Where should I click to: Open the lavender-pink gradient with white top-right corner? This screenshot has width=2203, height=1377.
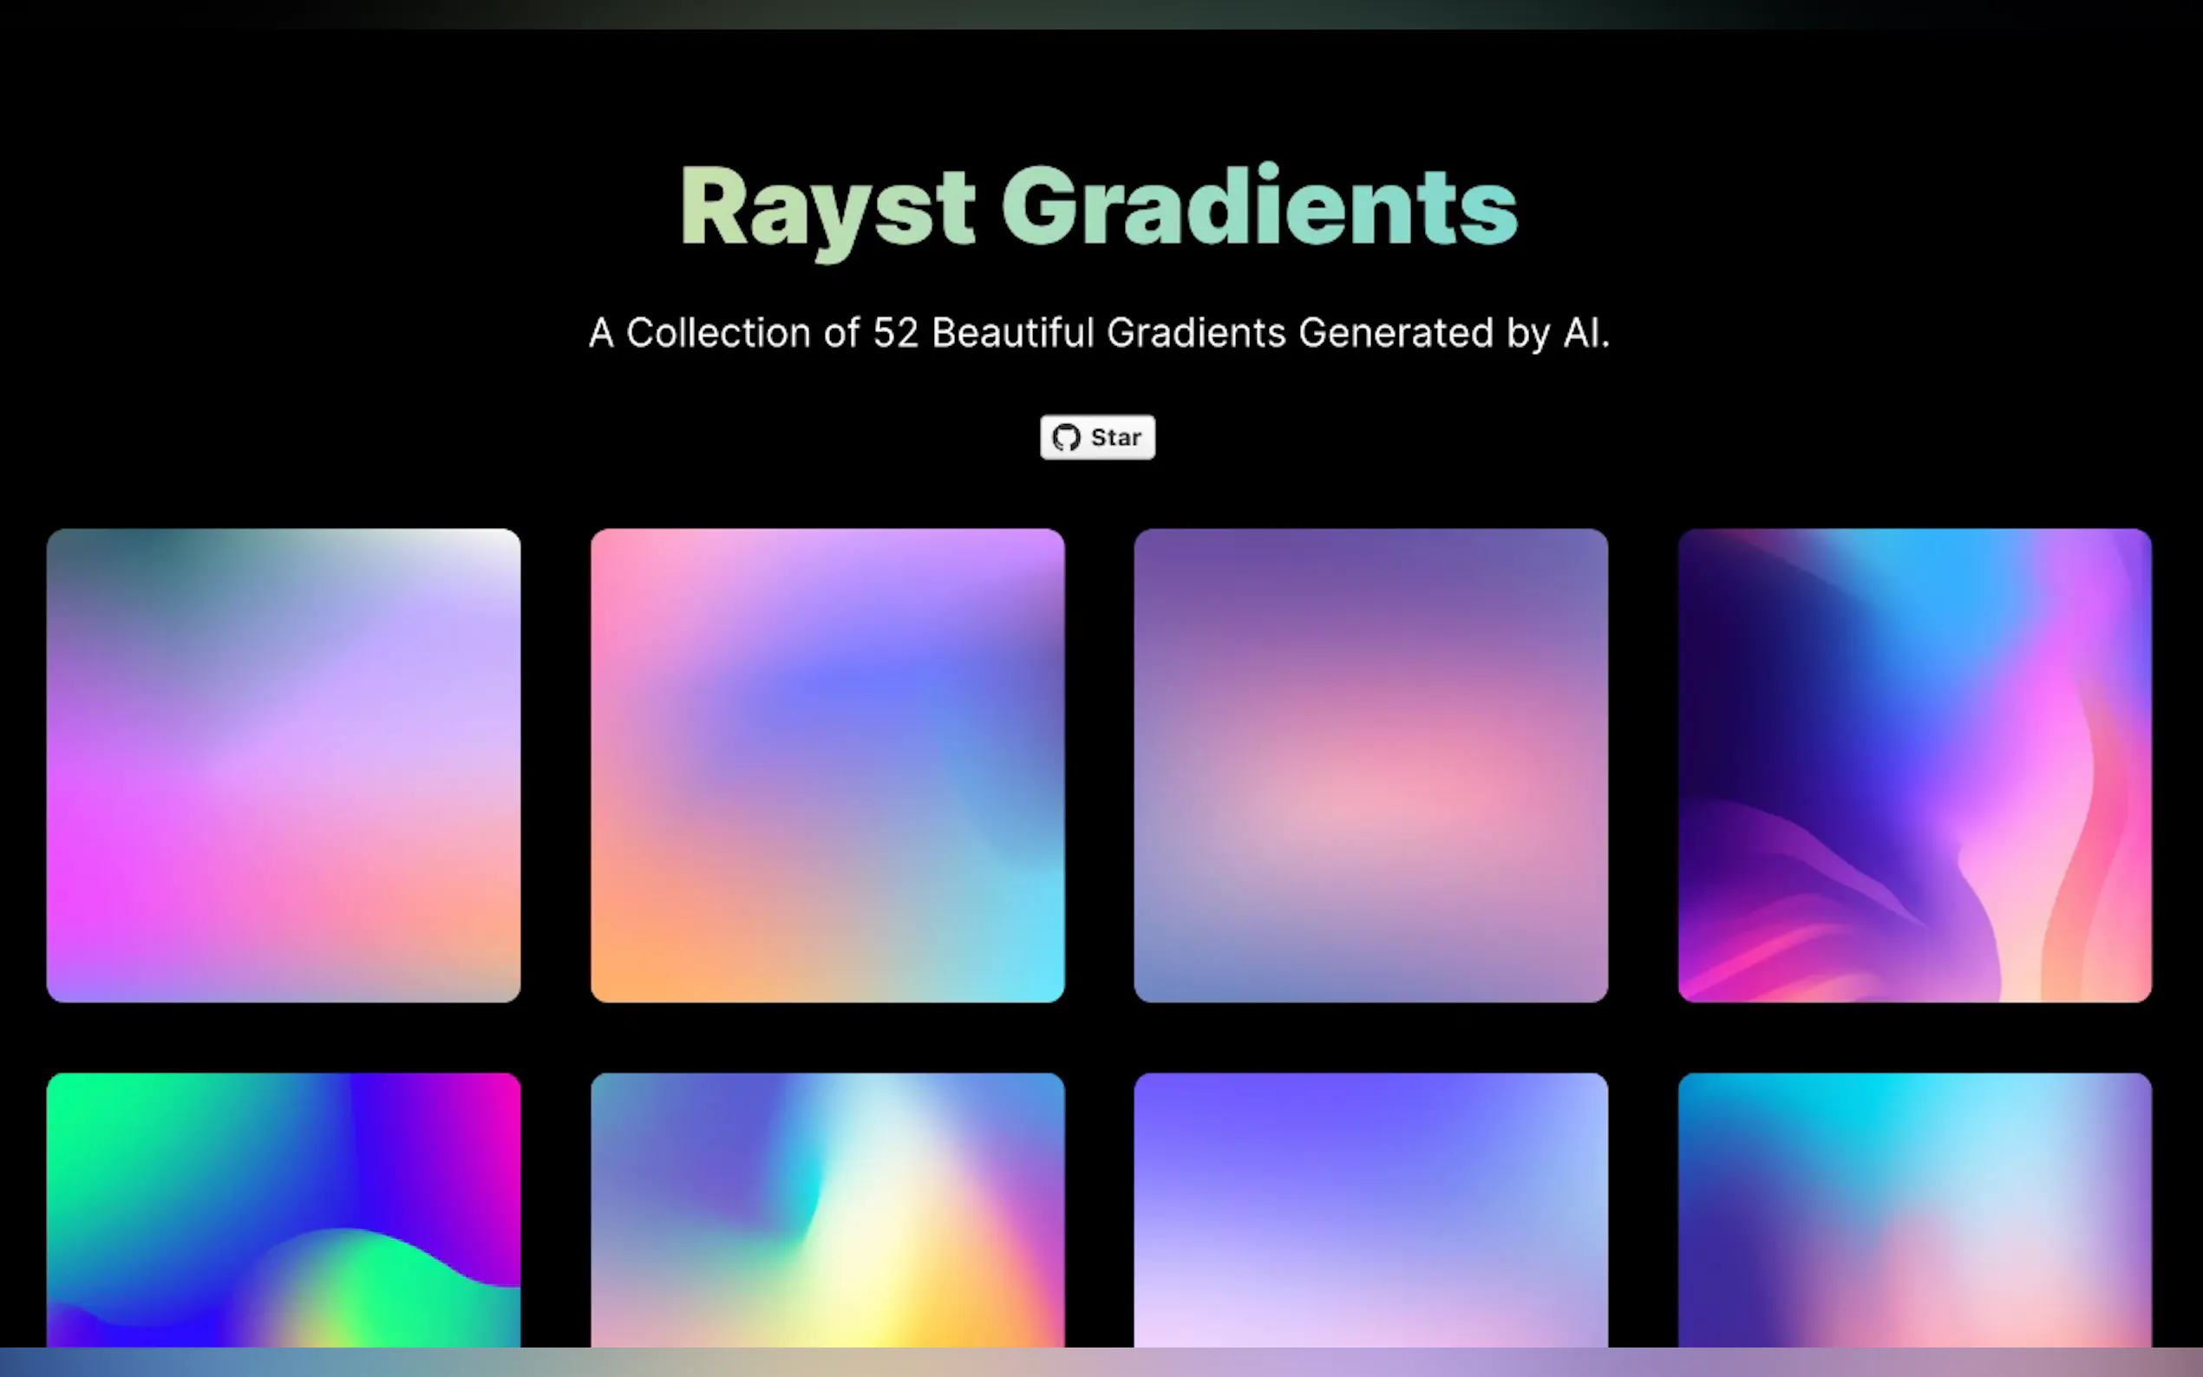(284, 765)
